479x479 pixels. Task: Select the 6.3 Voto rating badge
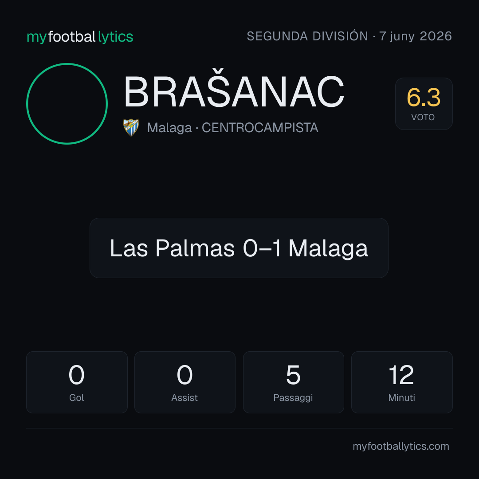pos(424,104)
